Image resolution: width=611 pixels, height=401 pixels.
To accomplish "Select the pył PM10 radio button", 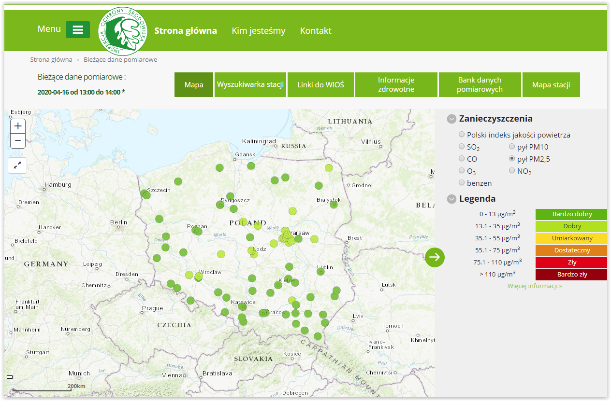I will click(x=512, y=147).
